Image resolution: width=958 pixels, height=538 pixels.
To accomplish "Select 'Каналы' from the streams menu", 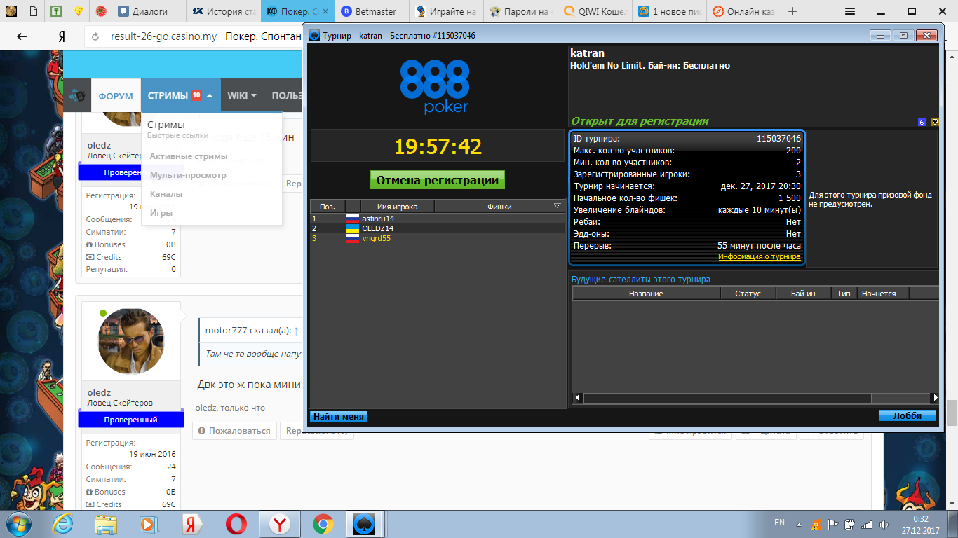I will 166,194.
